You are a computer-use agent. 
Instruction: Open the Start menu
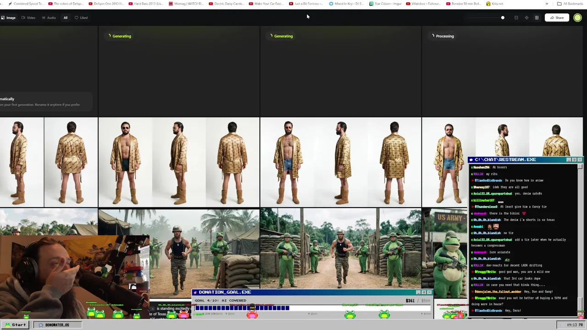click(15, 324)
